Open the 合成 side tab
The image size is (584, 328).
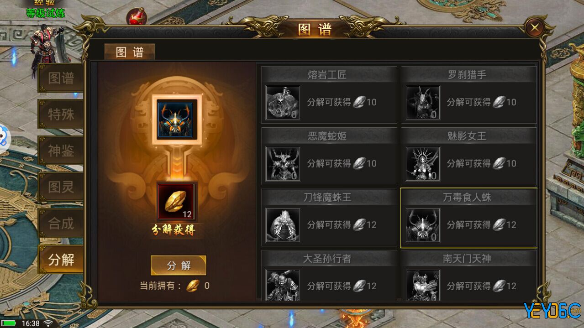[61, 224]
